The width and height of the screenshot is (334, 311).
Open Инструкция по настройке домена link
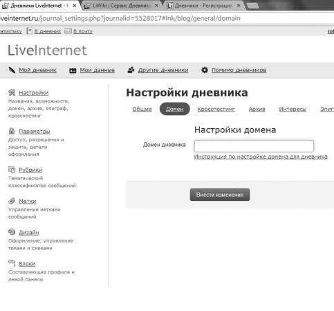261,157
